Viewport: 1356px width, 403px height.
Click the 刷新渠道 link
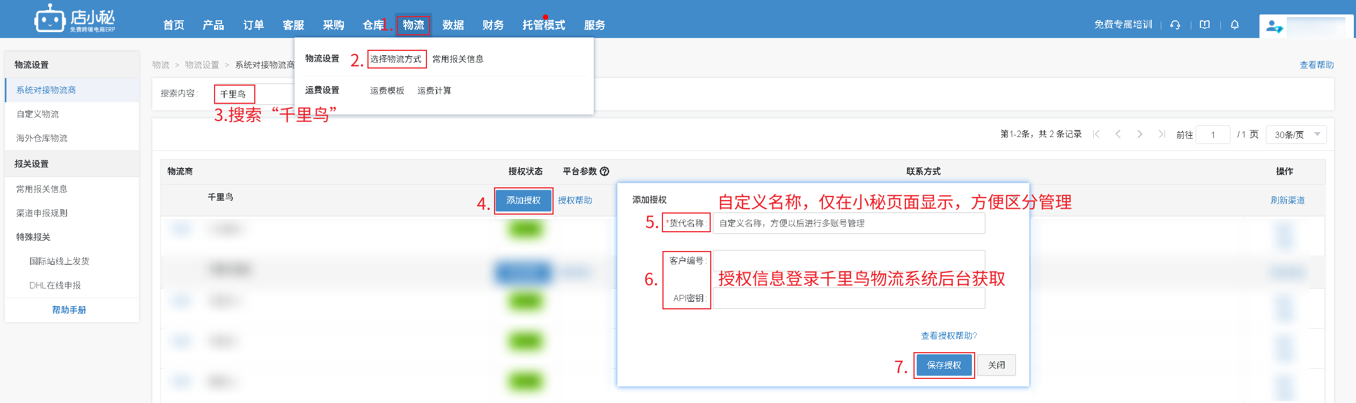click(1287, 200)
